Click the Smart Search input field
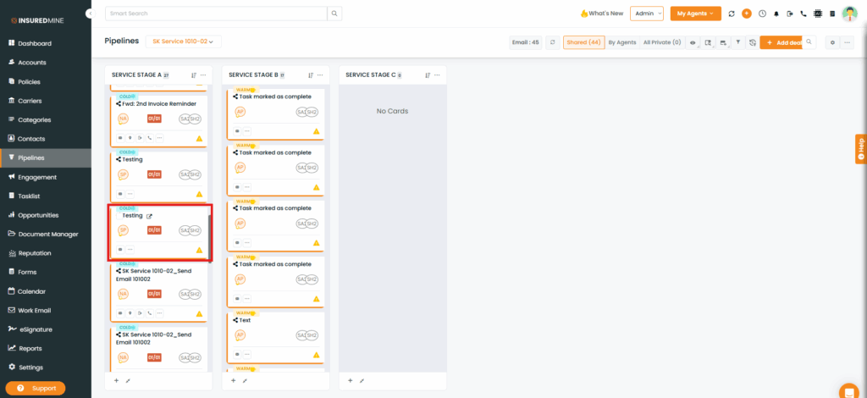Screen dimensions: 867x398 click(216, 14)
